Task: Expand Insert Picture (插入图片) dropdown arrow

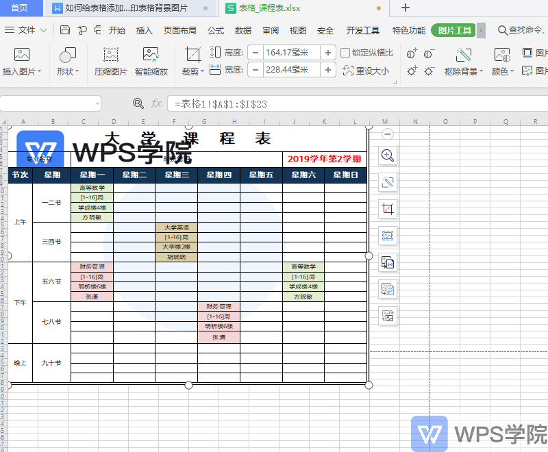Action: (x=40, y=71)
